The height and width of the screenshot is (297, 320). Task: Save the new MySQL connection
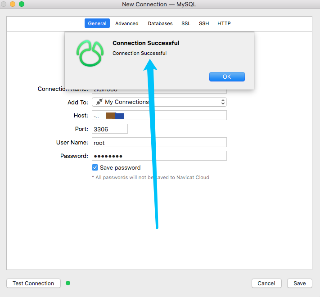coord(300,283)
